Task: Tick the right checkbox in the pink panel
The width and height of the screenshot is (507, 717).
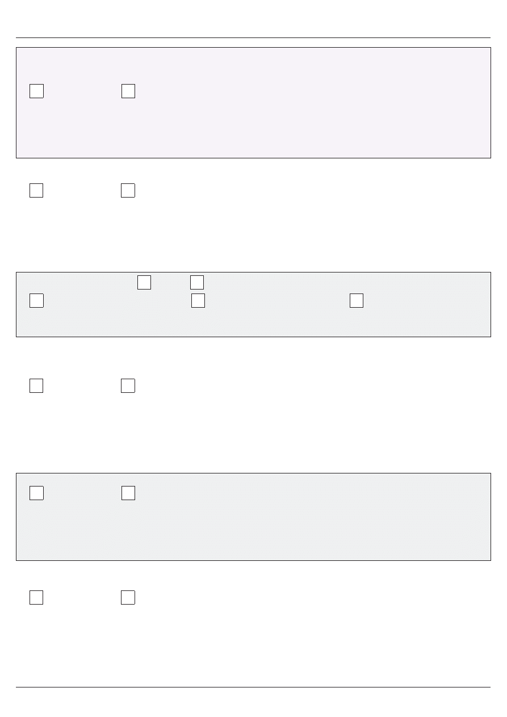Action: 128,91
